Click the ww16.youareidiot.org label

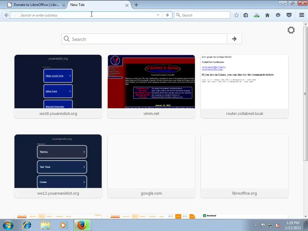click(x=58, y=113)
